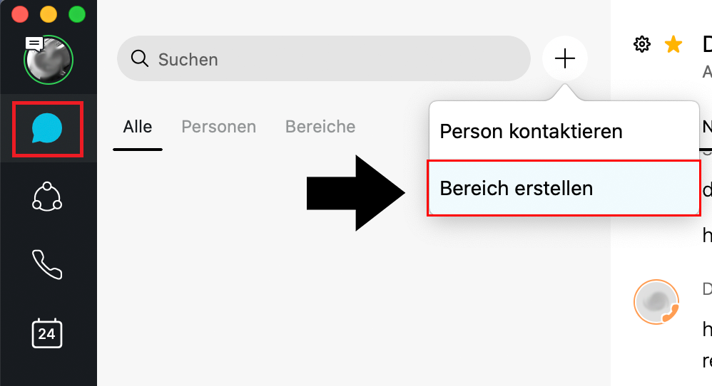Maximize the window with the green button
712x386 pixels.
76,14
